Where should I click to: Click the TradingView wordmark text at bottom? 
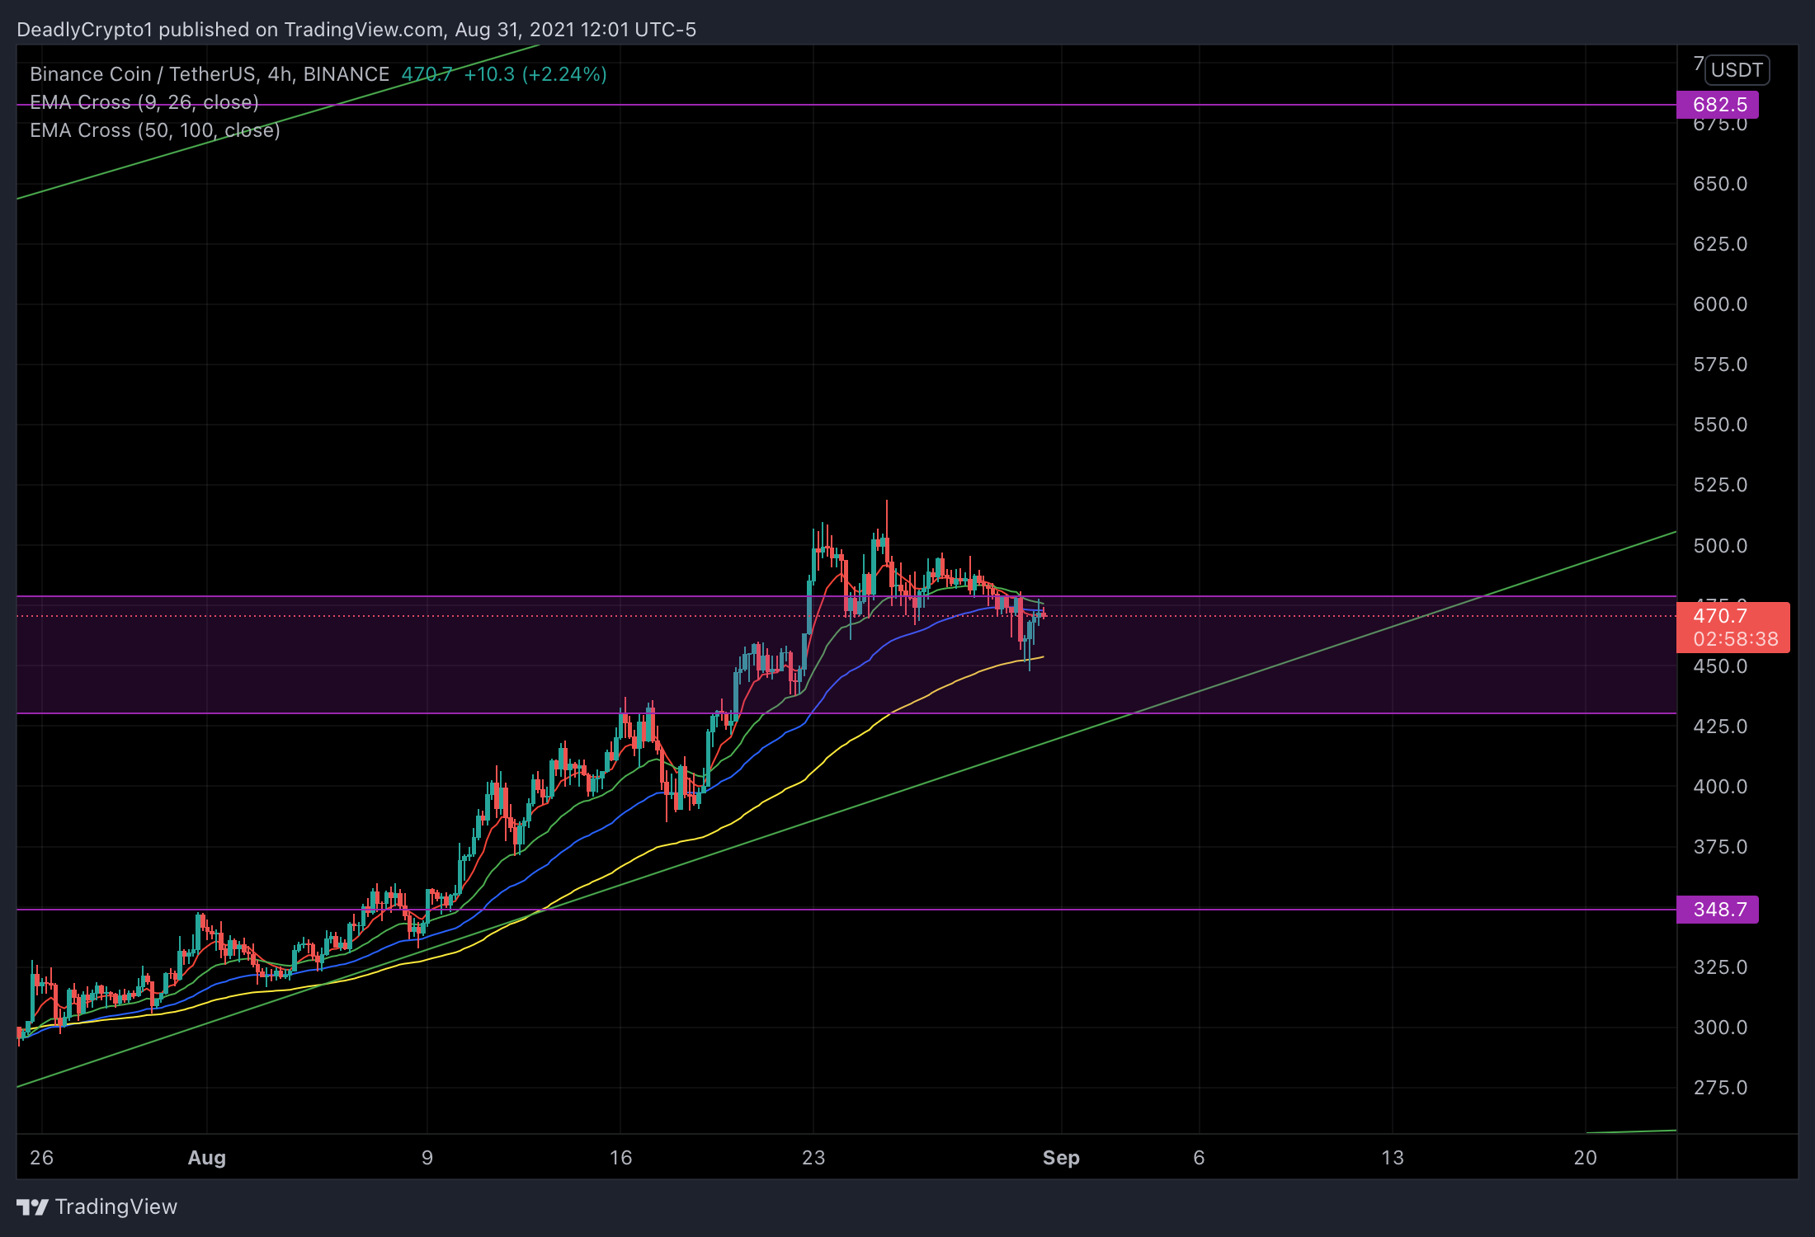[x=116, y=1207]
